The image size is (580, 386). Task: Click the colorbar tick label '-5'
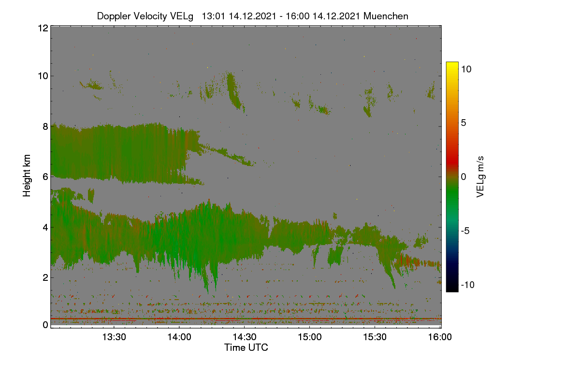coord(466,231)
